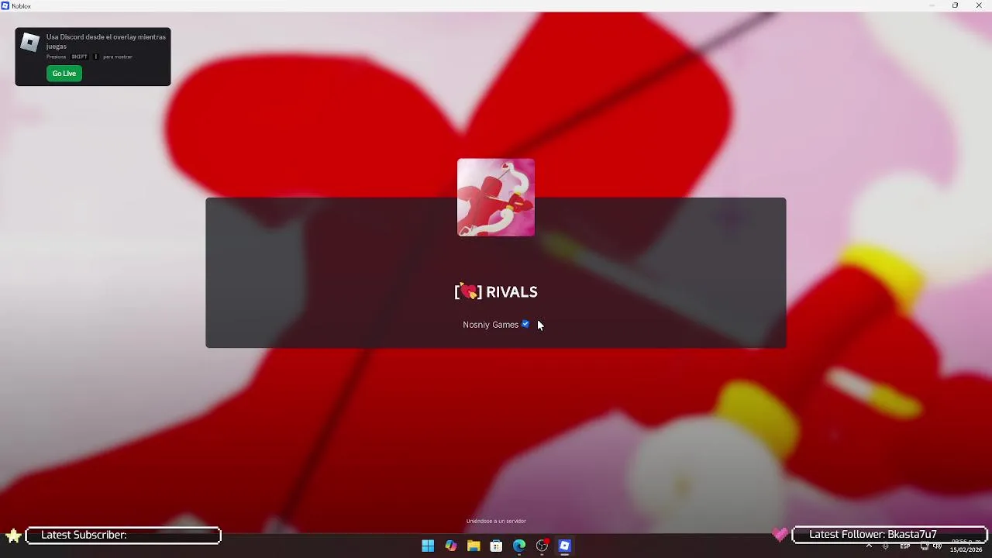Switch to OBS Studio in the taskbar
Image resolution: width=992 pixels, height=558 pixels.
click(542, 546)
